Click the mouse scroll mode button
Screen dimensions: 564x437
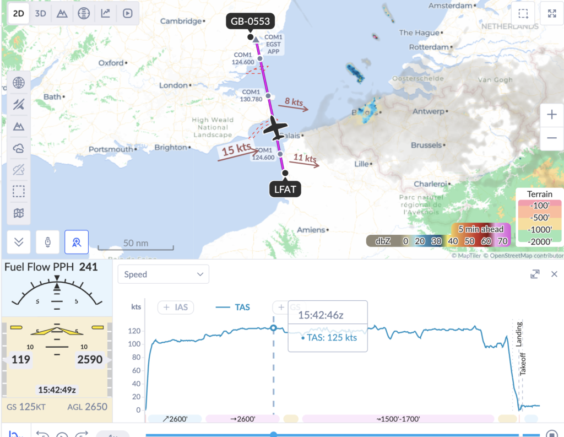pyautogui.click(x=48, y=242)
